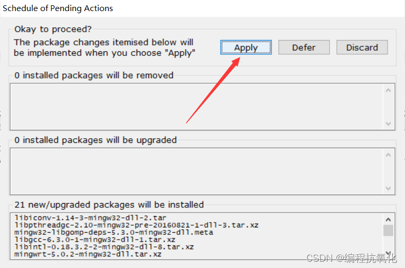The height and width of the screenshot is (268, 405).
Task: Click the Apply button
Action: [x=246, y=47]
